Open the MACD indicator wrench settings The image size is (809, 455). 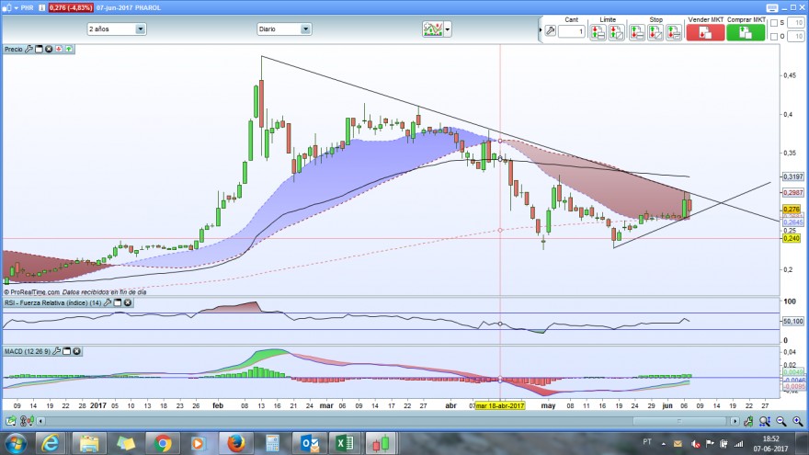pyautogui.click(x=57, y=351)
